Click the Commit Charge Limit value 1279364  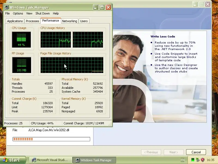pyautogui.click(x=47, y=107)
